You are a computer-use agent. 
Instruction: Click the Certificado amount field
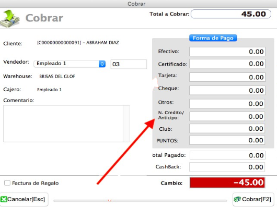click(x=227, y=64)
